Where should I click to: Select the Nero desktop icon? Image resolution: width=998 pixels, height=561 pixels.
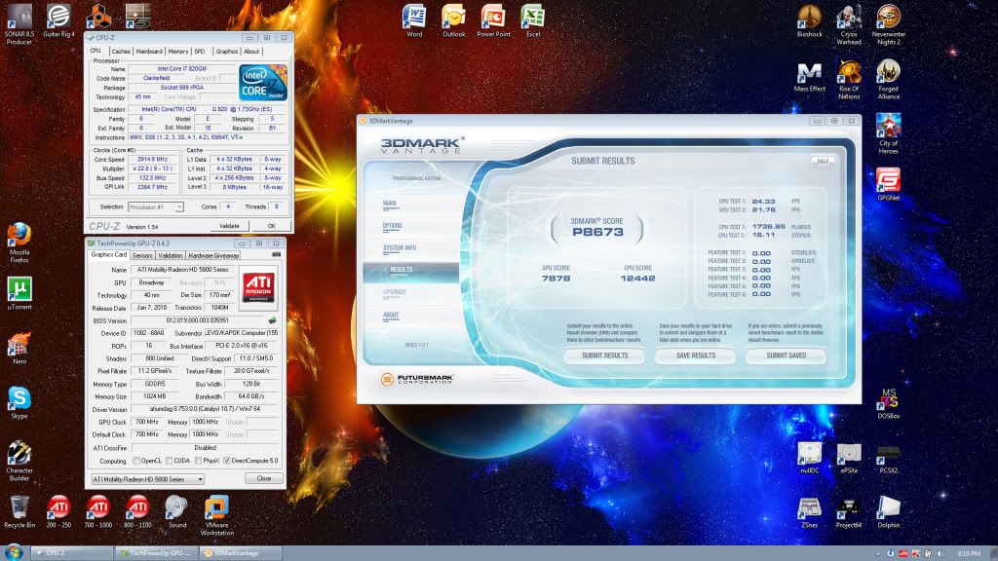[19, 348]
